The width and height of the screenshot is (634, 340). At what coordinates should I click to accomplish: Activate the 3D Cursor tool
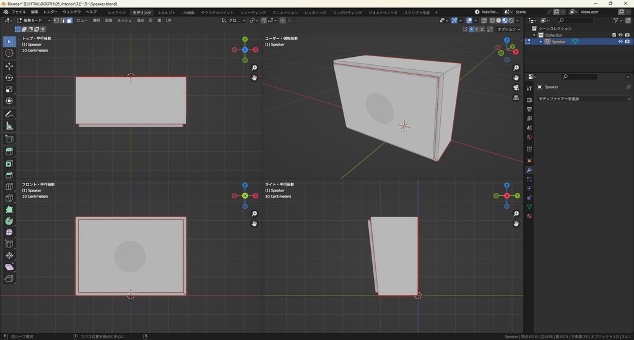[9, 53]
